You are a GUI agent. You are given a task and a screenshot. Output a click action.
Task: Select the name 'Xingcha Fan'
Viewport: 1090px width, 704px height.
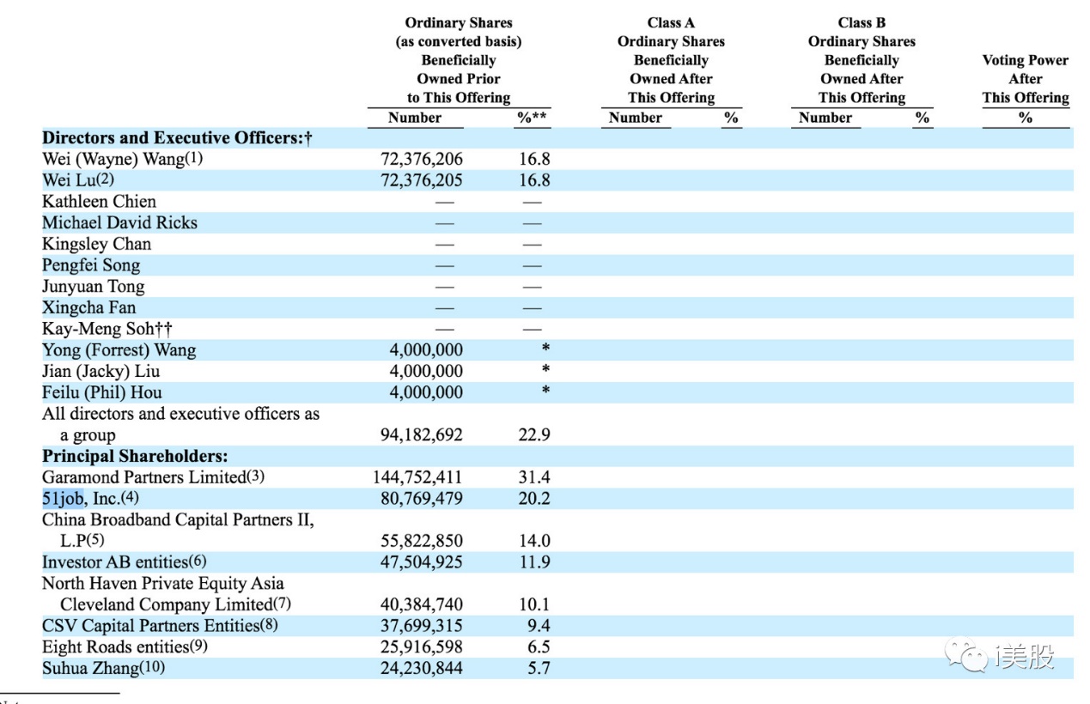[89, 307]
